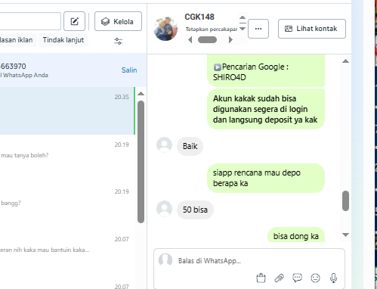Click the paperclip attachment icon

pyautogui.click(x=279, y=278)
